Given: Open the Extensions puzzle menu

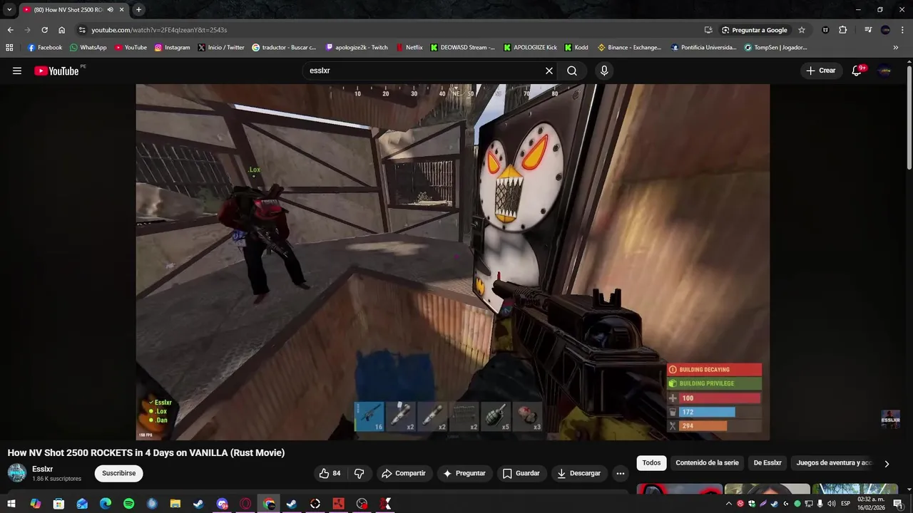Looking at the screenshot, I should pyautogui.click(x=843, y=30).
